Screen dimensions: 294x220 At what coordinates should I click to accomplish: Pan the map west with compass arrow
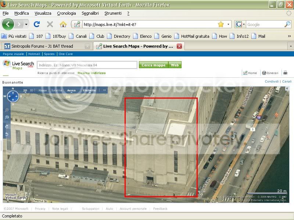9,96
